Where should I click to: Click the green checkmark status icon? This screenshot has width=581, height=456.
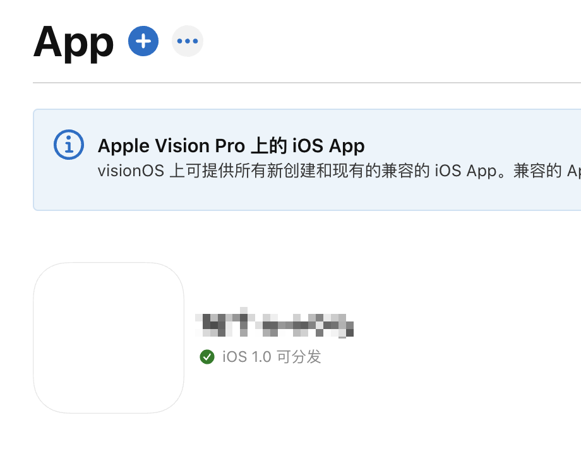point(207,357)
